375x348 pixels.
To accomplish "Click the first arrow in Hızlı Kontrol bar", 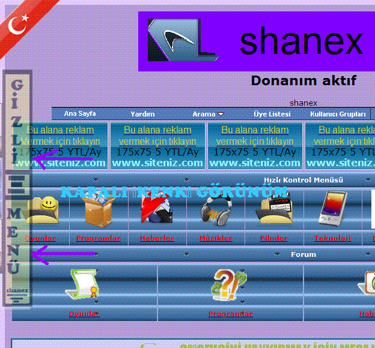I will pos(96,179).
